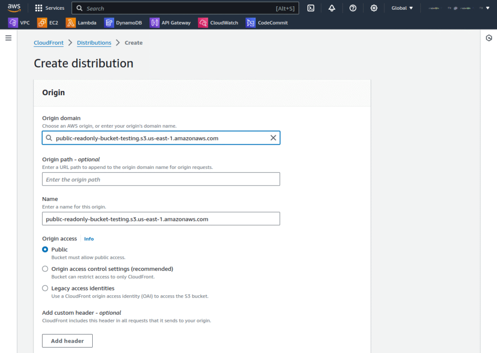Click the Add header button
The width and height of the screenshot is (497, 353).
pos(67,341)
